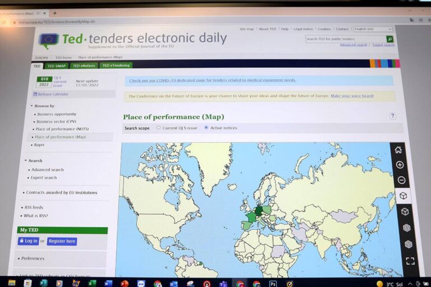Image resolution: width=431 pixels, height=287 pixels.
Task: Open Photoshop from the taskbar
Action: tap(273, 284)
